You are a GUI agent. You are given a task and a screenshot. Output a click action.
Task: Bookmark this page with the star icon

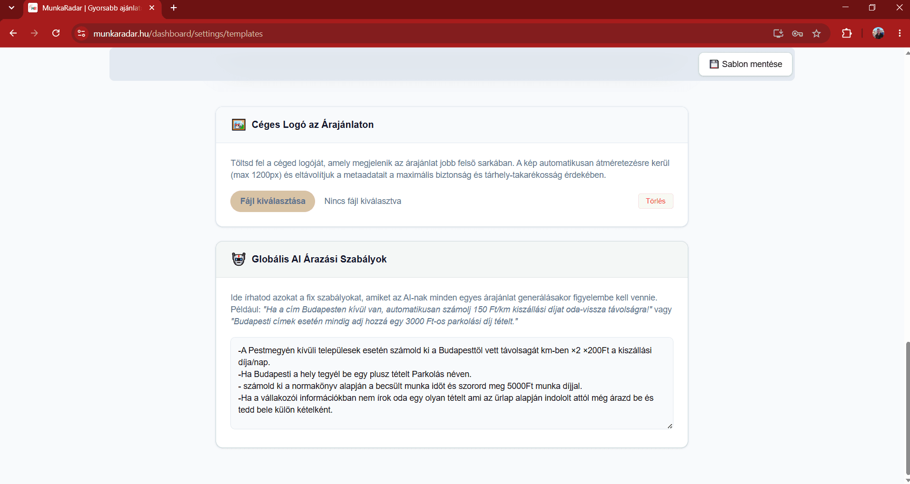click(817, 33)
